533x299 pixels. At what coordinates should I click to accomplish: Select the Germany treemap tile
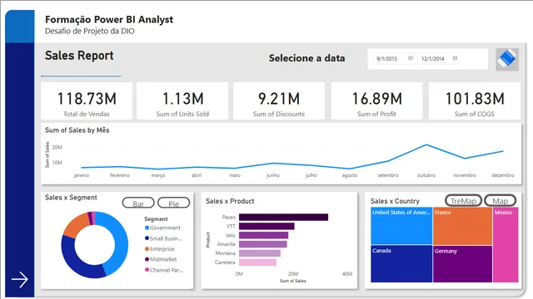click(x=463, y=264)
